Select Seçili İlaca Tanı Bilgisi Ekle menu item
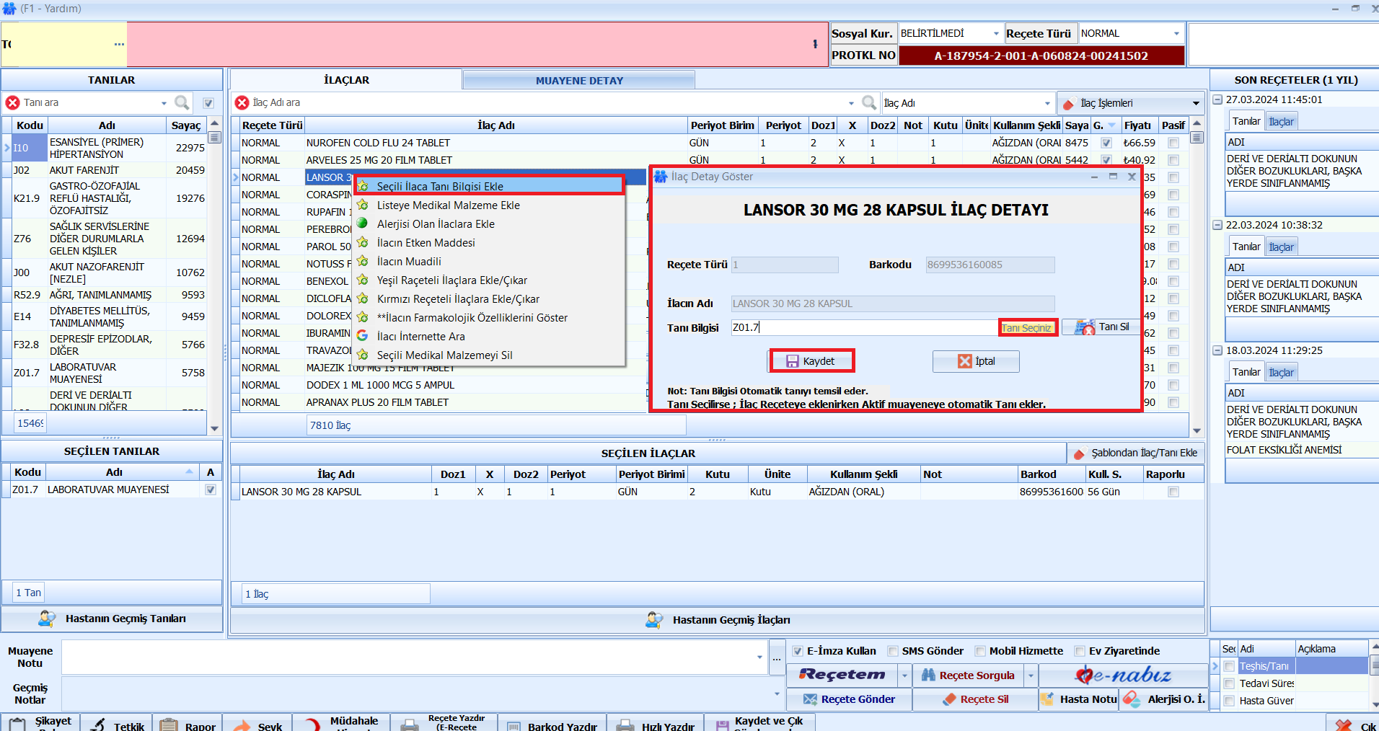Screen dimensions: 1379x731 point(489,186)
